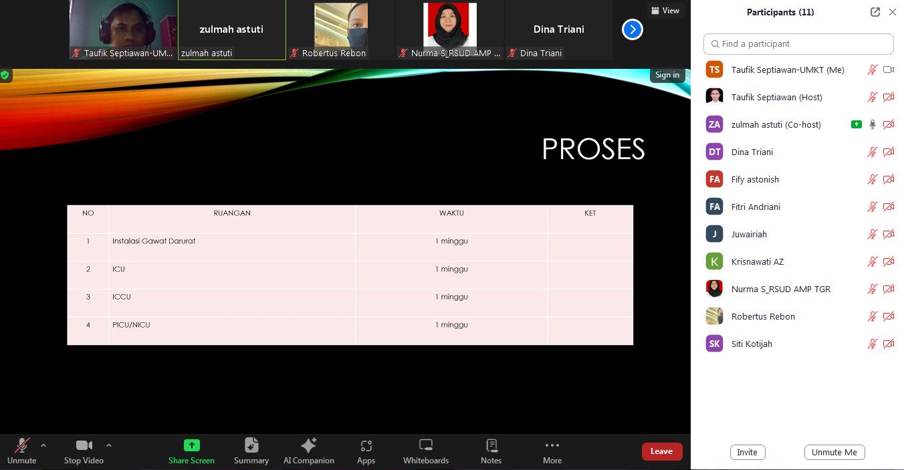Show next participants with blue arrow
Viewport: 904px width, 470px height.
click(632, 29)
